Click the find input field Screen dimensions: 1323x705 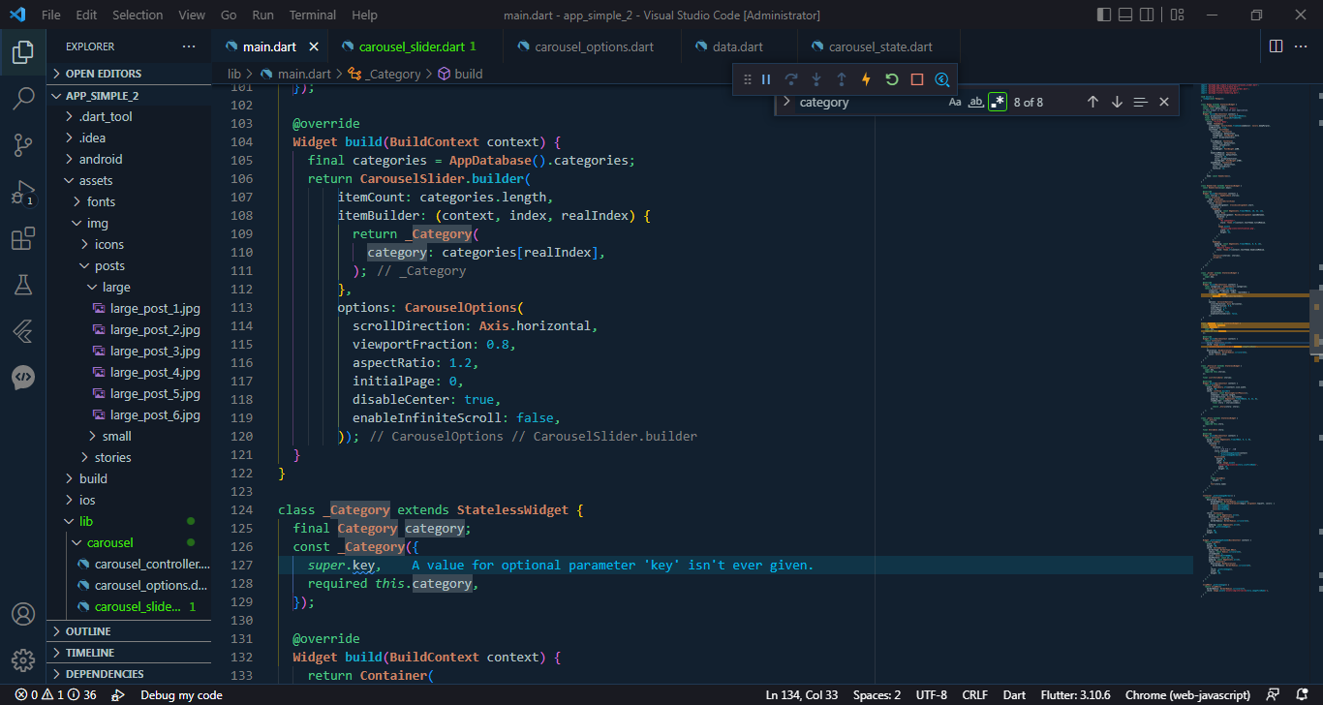pos(868,102)
